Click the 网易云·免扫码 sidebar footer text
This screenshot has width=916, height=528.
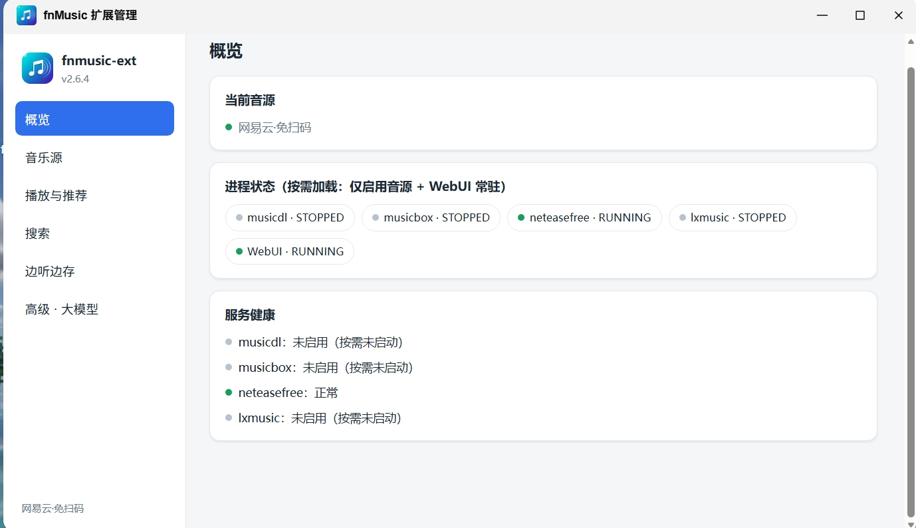(53, 509)
